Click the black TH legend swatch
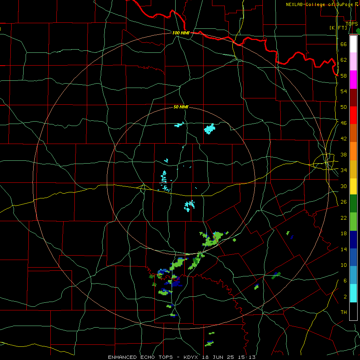This screenshot has height=360, width=360. (x=353, y=311)
